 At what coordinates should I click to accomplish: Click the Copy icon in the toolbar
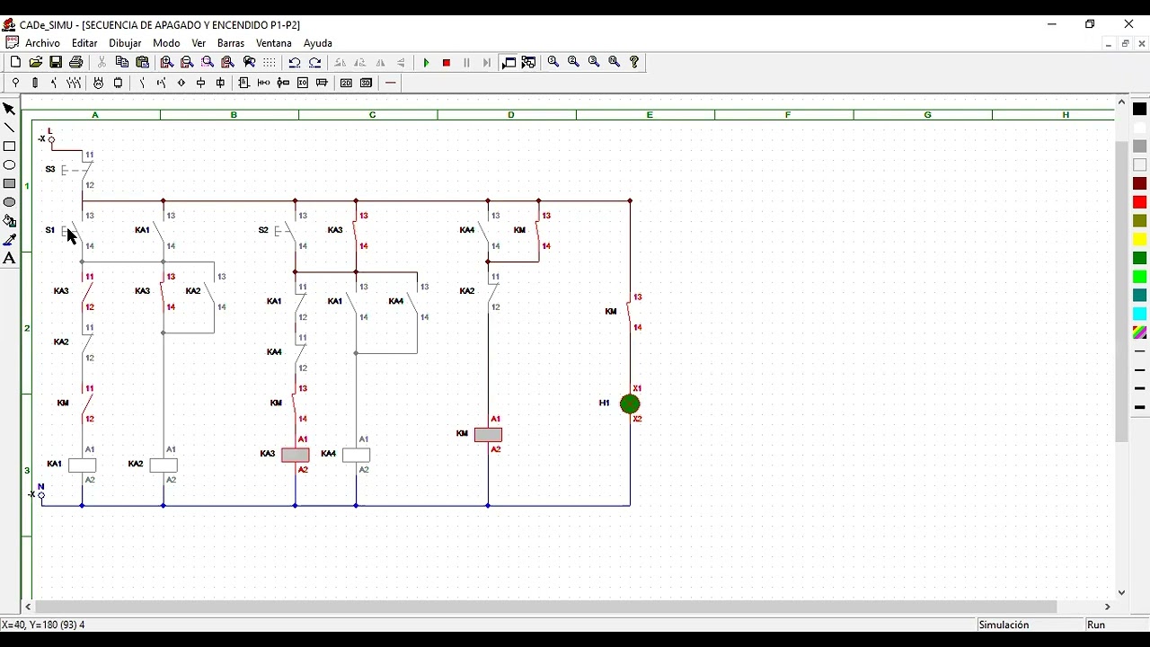(122, 62)
